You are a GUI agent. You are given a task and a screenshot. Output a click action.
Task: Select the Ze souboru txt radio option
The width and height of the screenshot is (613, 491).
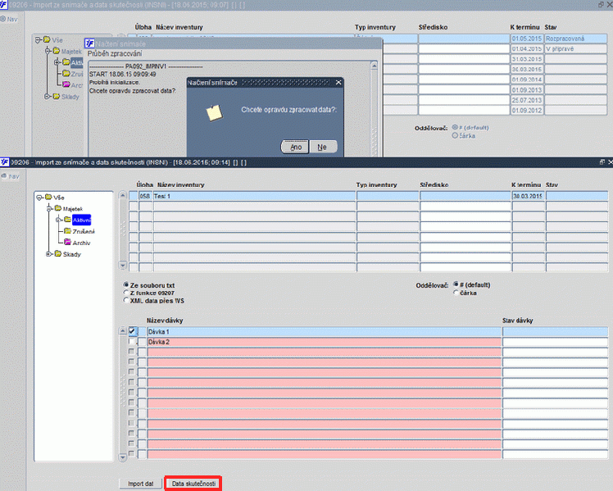pos(126,285)
